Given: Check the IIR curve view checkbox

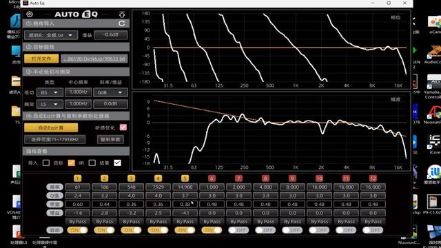Looking at the screenshot, I should [x=92, y=163].
